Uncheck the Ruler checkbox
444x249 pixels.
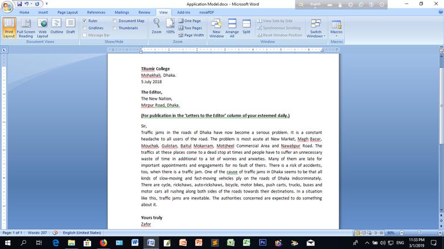[x=84, y=21]
